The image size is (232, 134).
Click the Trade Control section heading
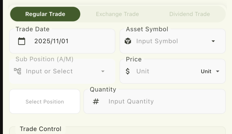pyautogui.click(x=40, y=129)
